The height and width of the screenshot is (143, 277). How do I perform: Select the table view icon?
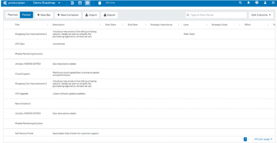pyautogui.click(x=88, y=3)
